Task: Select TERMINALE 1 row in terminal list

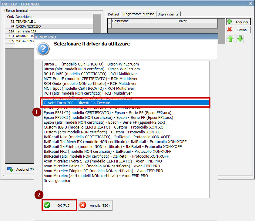Action: coord(49,22)
